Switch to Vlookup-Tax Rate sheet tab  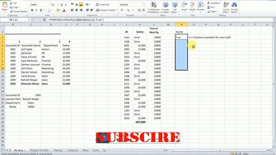(39, 150)
